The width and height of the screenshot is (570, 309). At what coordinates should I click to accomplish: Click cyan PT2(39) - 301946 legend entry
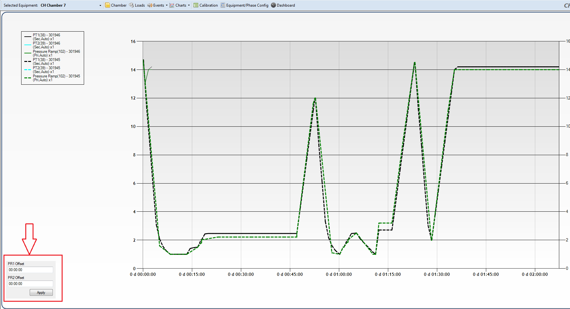46,45
